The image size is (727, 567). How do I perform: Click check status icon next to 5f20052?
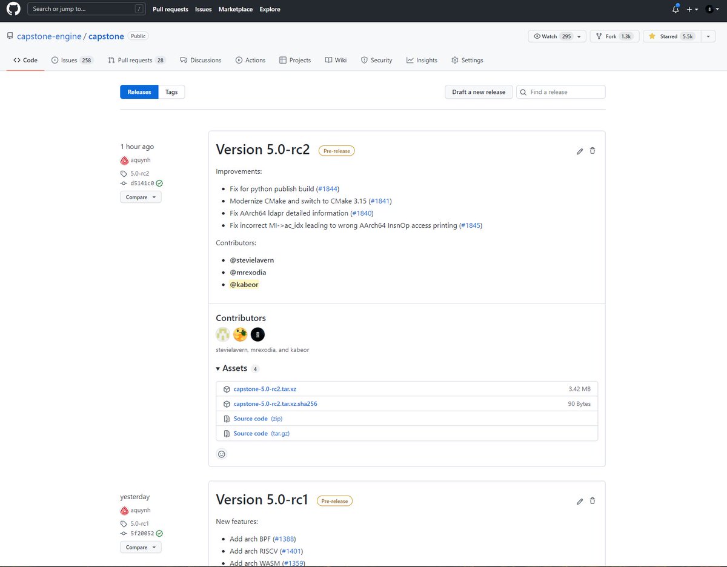159,533
